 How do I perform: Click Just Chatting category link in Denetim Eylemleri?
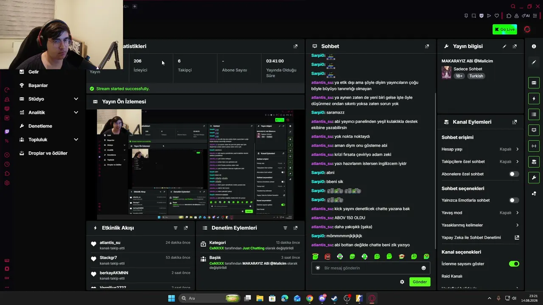(x=253, y=248)
